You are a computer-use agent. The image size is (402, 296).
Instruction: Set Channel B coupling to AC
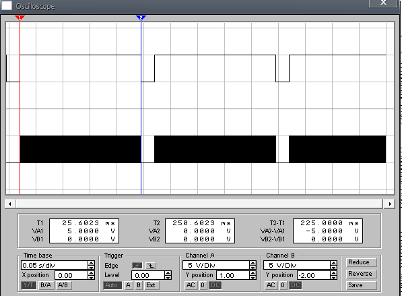[271, 285]
